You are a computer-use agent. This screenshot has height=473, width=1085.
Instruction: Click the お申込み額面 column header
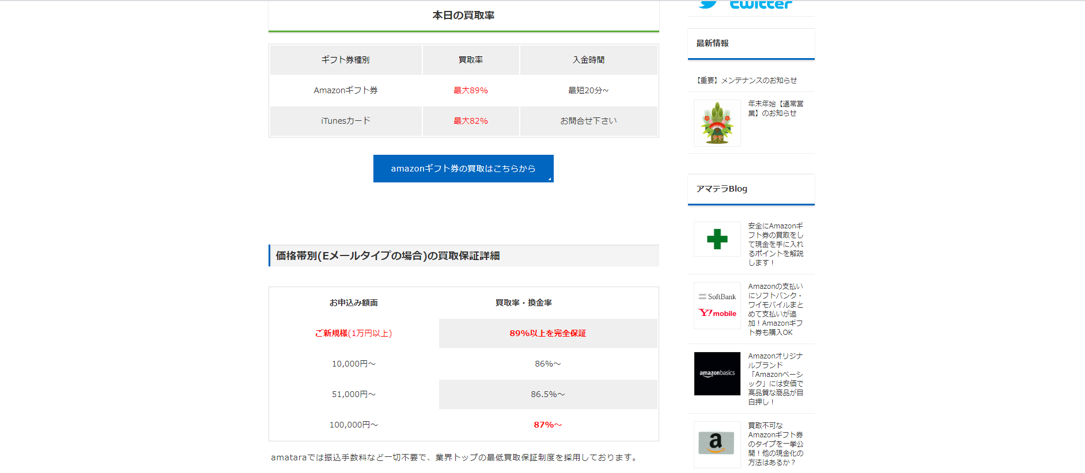pyautogui.click(x=354, y=303)
